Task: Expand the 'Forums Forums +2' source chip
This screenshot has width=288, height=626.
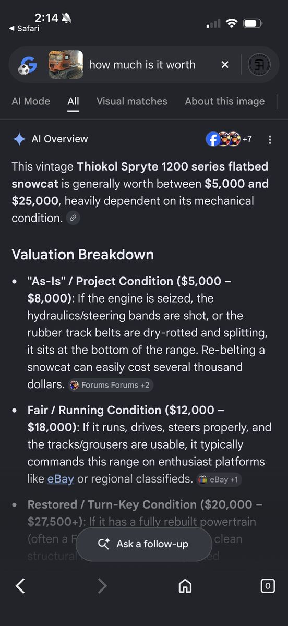Action: pos(111,385)
